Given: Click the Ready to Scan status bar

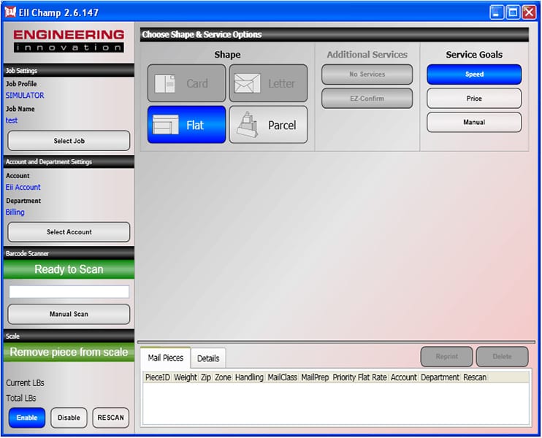Looking at the screenshot, I should tap(69, 269).
